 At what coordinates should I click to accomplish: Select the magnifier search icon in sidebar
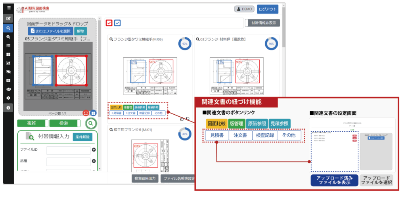point(8,28)
